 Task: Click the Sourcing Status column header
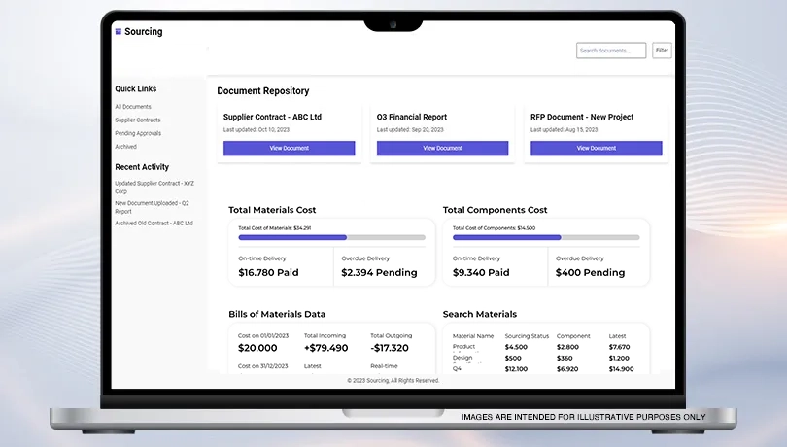click(x=527, y=336)
